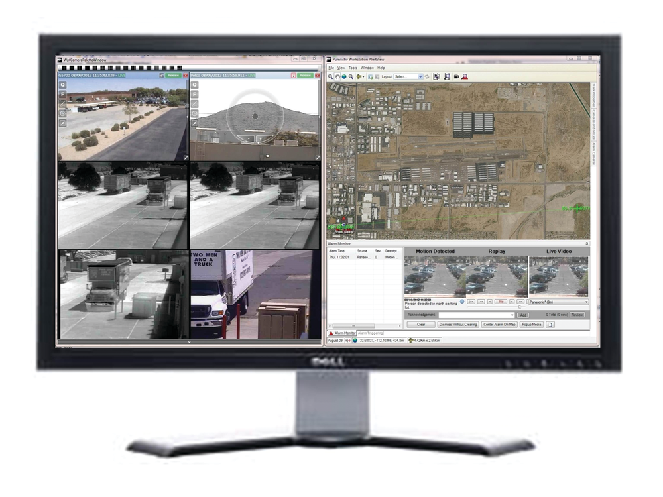Switch to the Alarm Triggering tab
663x497 pixels.
[371, 333]
